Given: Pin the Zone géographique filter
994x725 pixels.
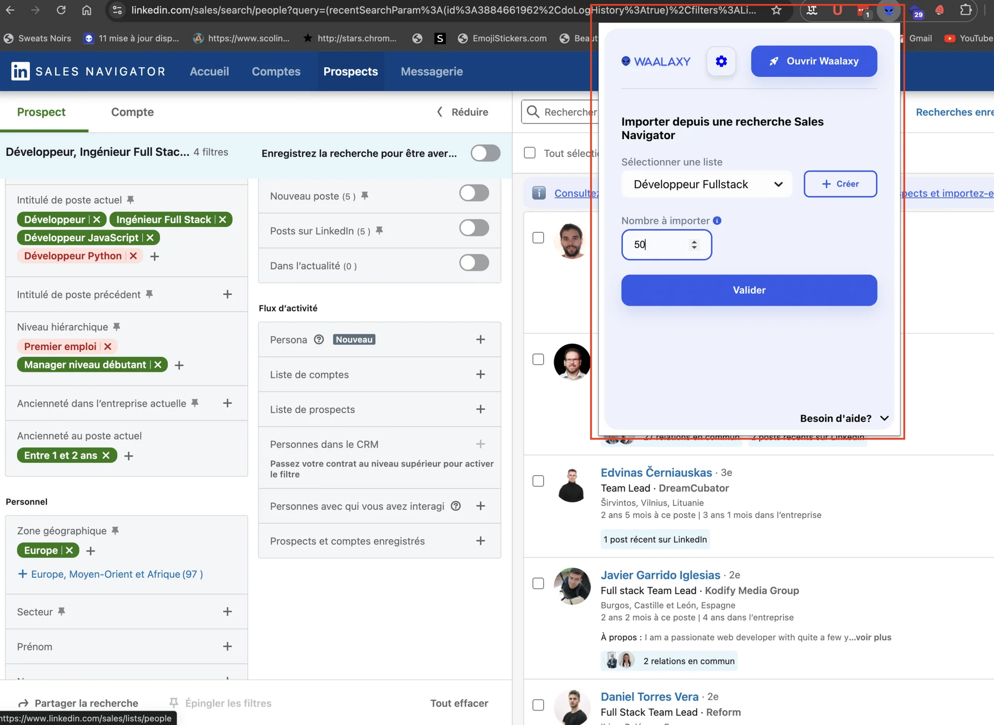Looking at the screenshot, I should pos(115,531).
